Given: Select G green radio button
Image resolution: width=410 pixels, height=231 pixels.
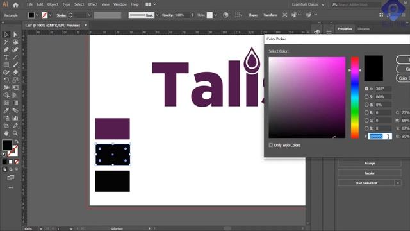Looking at the screenshot, I should (366, 121).
